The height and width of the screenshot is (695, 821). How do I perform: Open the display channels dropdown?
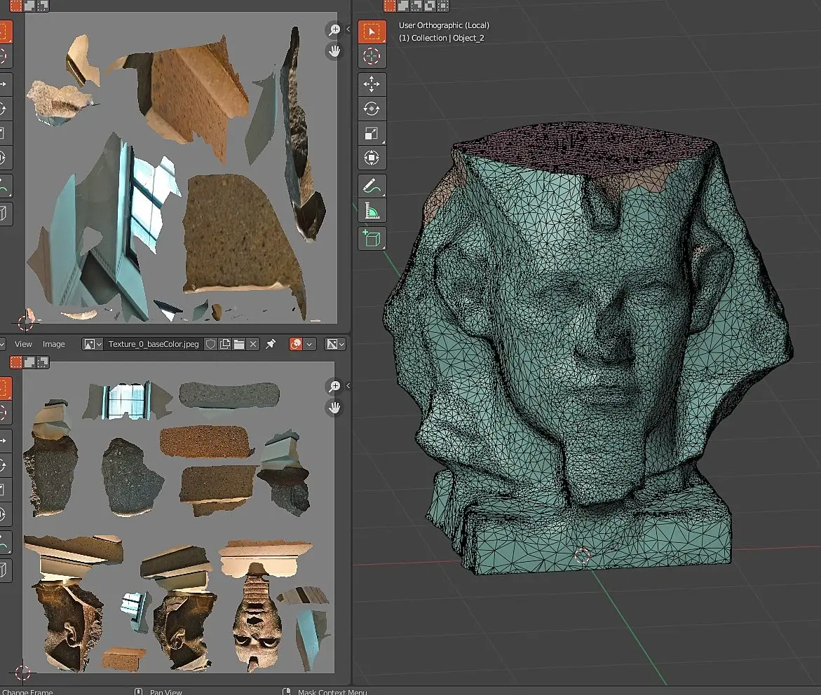pyautogui.click(x=334, y=344)
